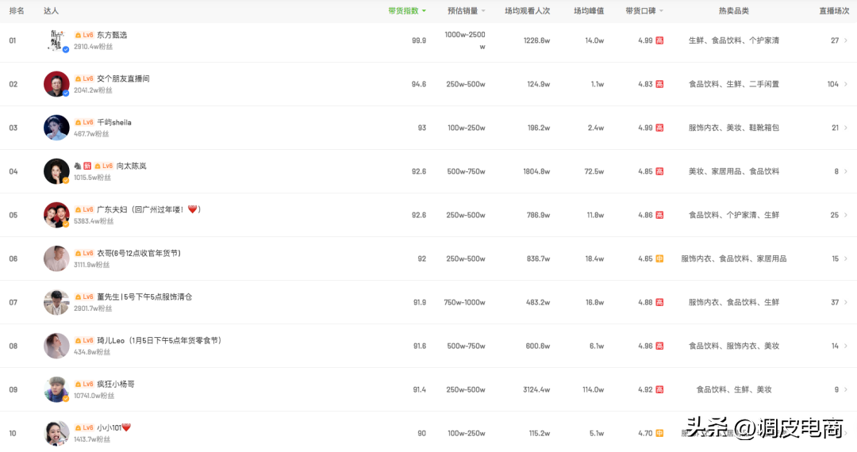Sort by 预估销量 column header
The height and width of the screenshot is (452, 857).
[x=466, y=11]
